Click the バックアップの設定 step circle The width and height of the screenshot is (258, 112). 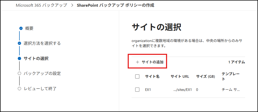[x=19, y=73]
